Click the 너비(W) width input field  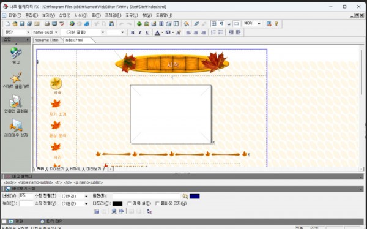[x=26, y=196]
